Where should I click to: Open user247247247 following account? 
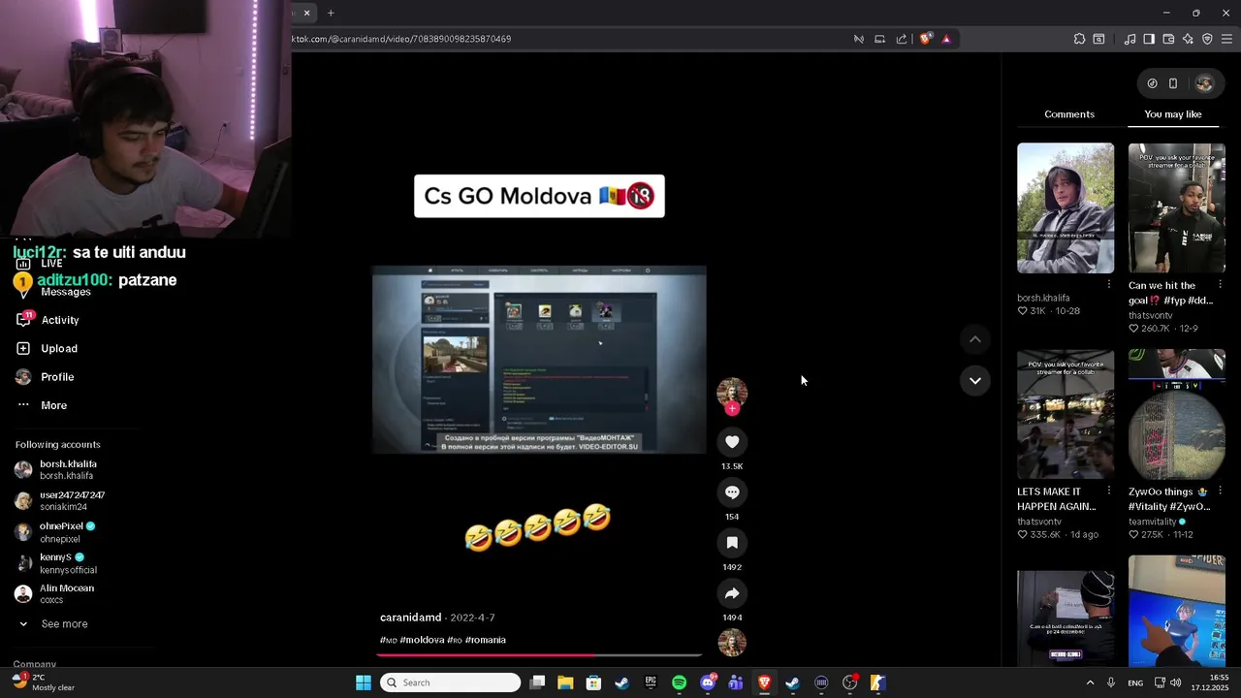[x=60, y=500]
